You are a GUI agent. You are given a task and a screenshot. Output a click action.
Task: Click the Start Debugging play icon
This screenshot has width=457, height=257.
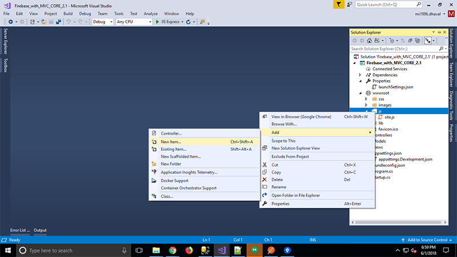pos(158,22)
